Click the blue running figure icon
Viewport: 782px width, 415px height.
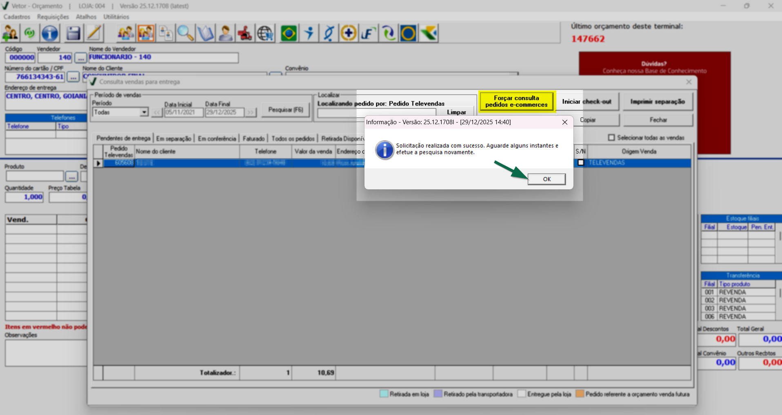pyautogui.click(x=309, y=33)
